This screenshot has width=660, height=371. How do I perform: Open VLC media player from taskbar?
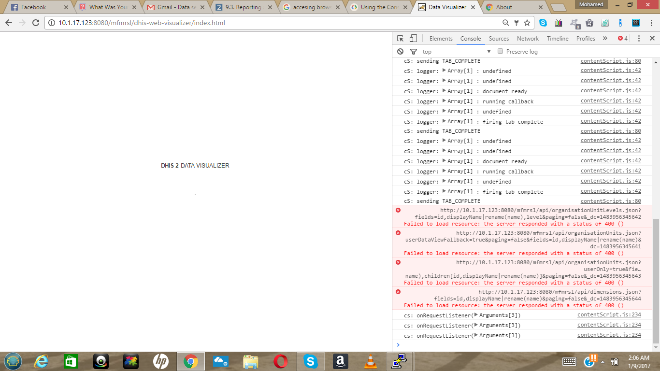coord(370,361)
